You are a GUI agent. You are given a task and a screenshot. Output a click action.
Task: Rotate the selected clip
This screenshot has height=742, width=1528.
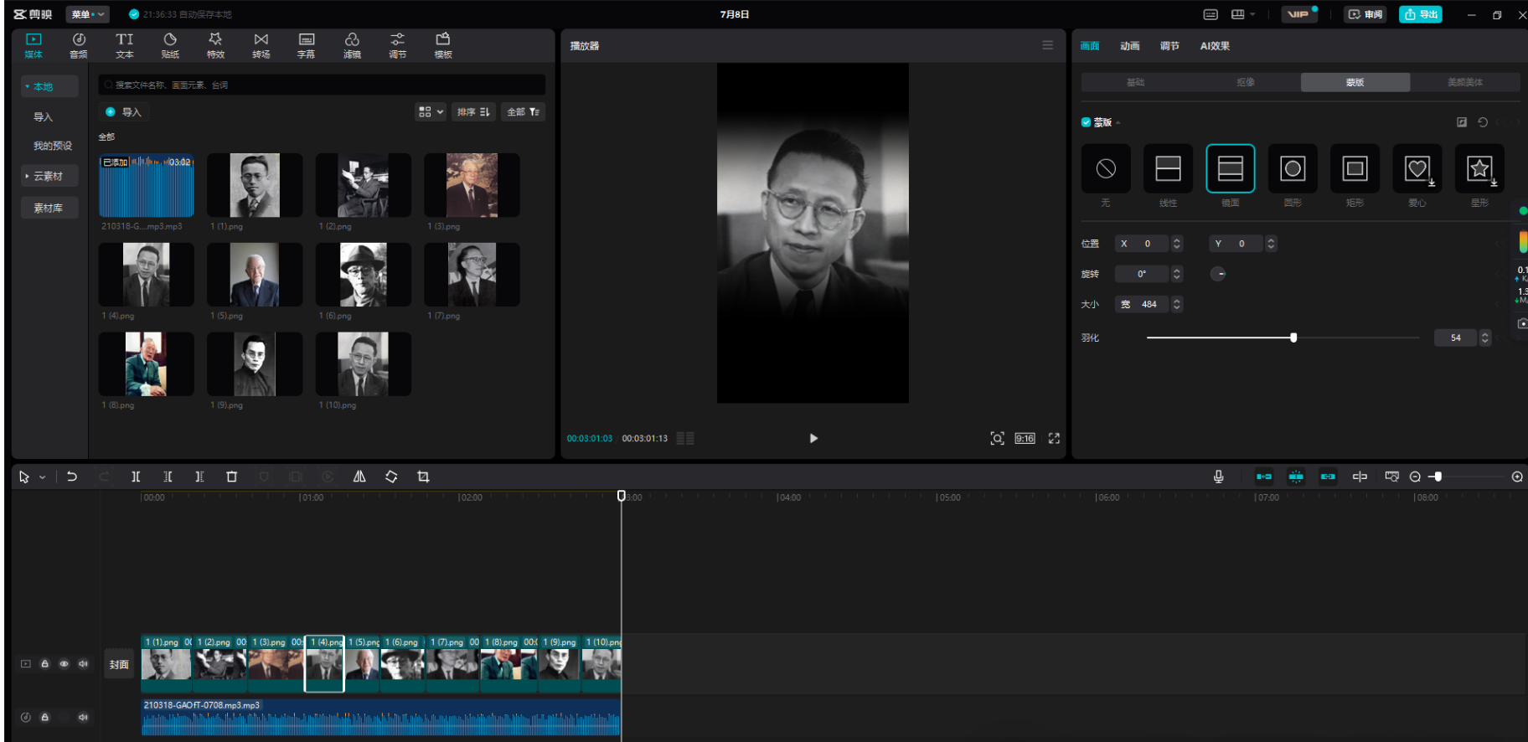[391, 477]
